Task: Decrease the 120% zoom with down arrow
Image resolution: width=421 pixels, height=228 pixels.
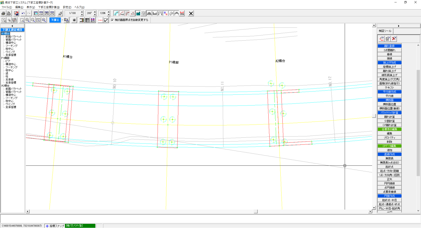Action: click(109, 15)
